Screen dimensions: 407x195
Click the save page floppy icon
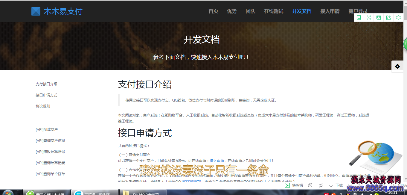click(x=379, y=18)
